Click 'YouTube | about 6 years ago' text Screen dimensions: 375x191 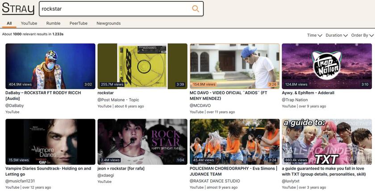tap(121, 106)
